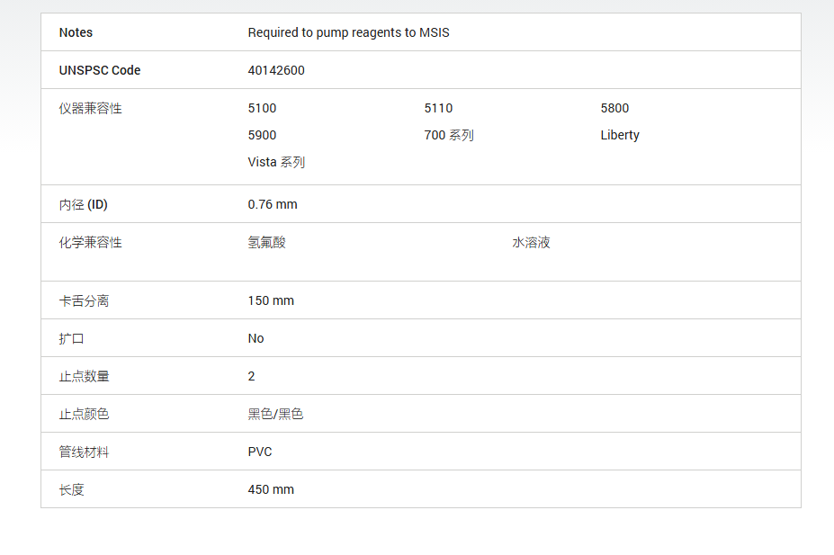Click the 0.76 mm inner diameter value
Image resolution: width=834 pixels, height=555 pixels.
[x=273, y=204]
